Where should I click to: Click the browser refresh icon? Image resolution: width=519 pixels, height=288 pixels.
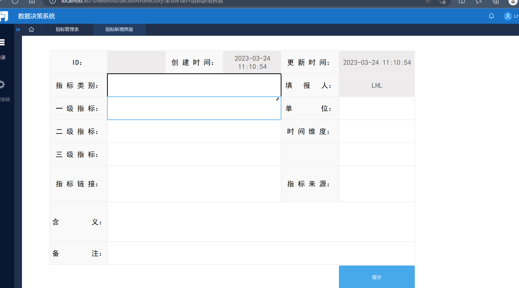15,2
